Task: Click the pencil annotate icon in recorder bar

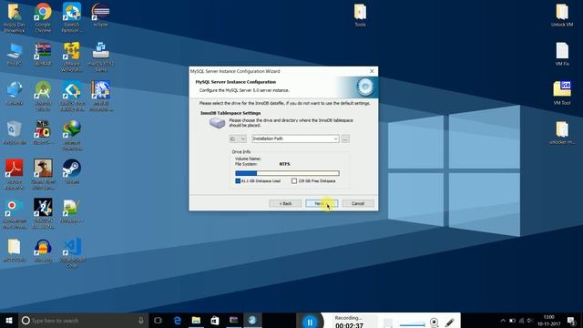Action: coord(449,322)
